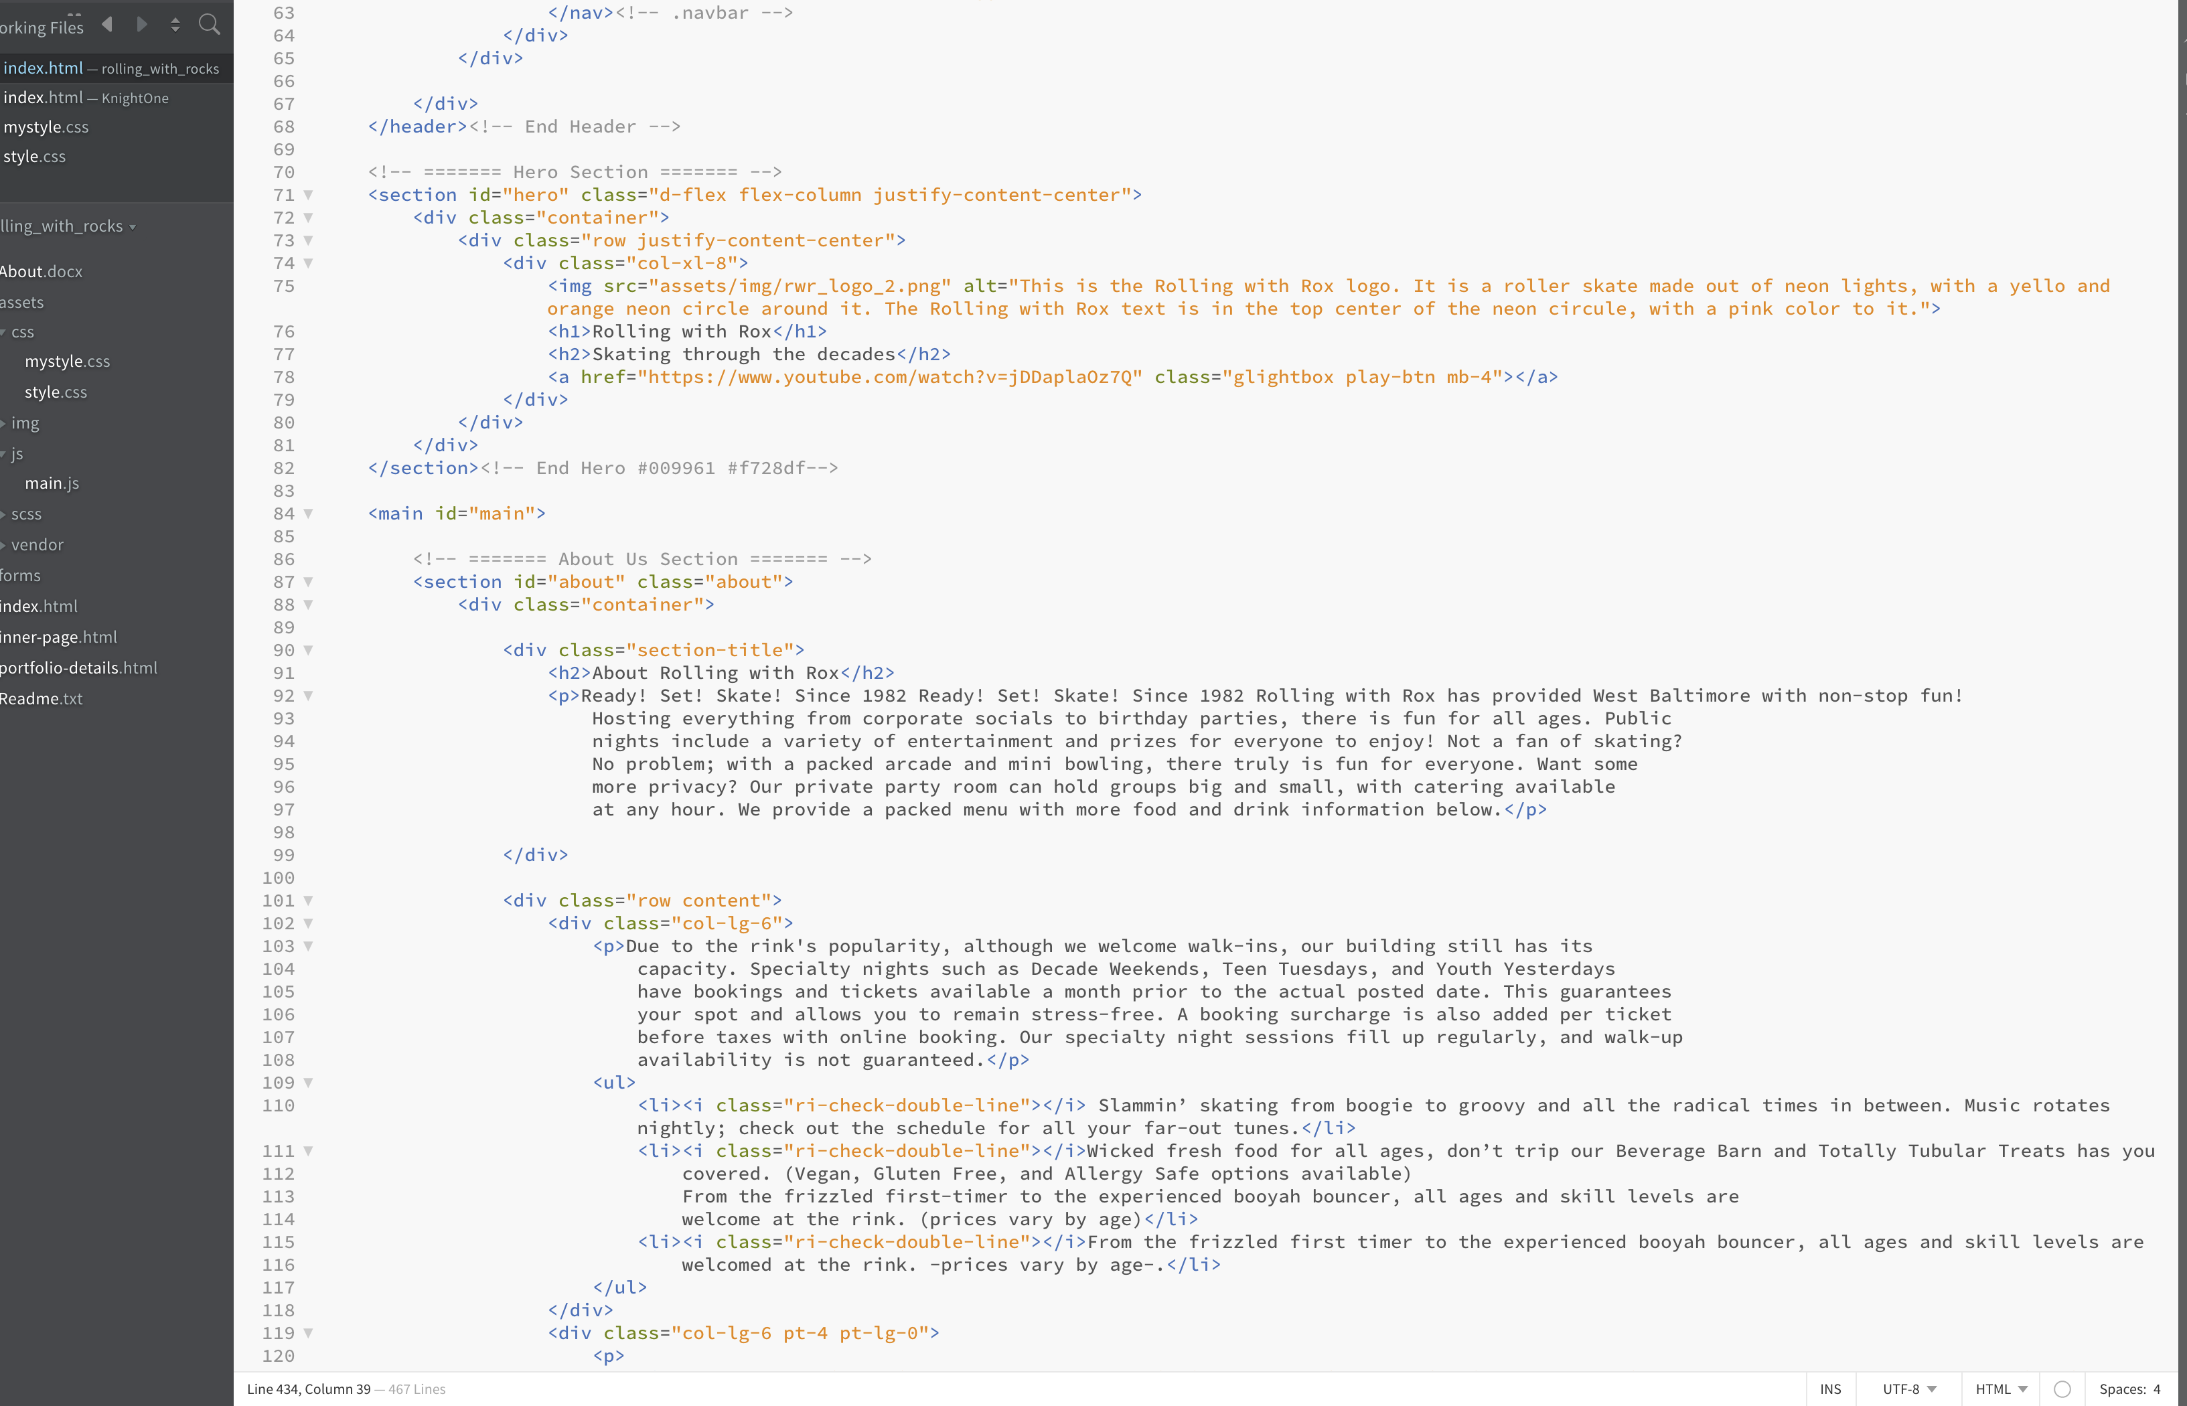Open the HTML language mode dropdown
The height and width of the screenshot is (1406, 2187).
[x=2001, y=1389]
